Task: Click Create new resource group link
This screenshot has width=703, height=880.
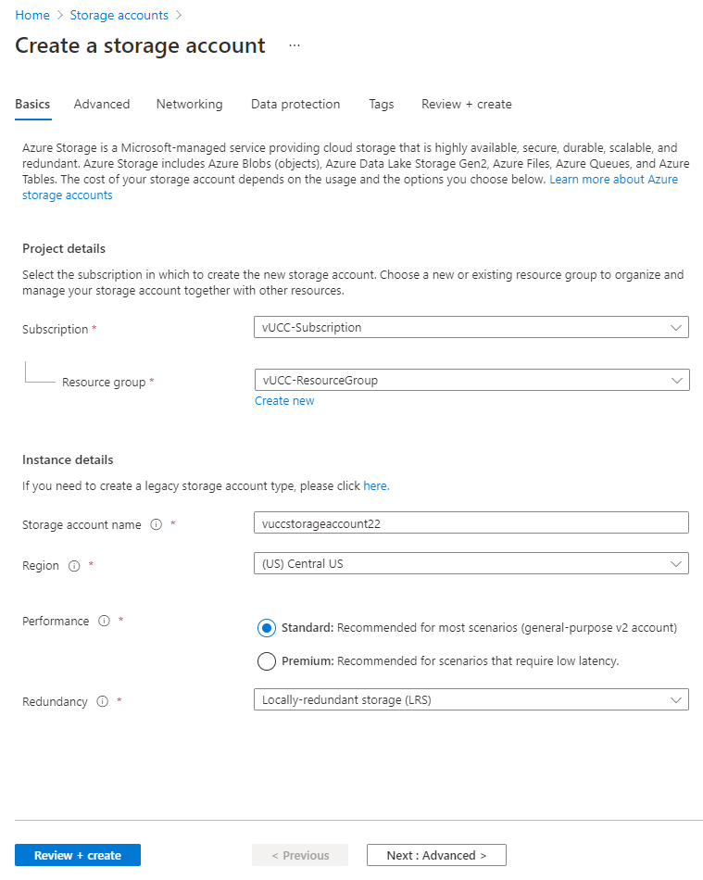Action: (x=284, y=400)
